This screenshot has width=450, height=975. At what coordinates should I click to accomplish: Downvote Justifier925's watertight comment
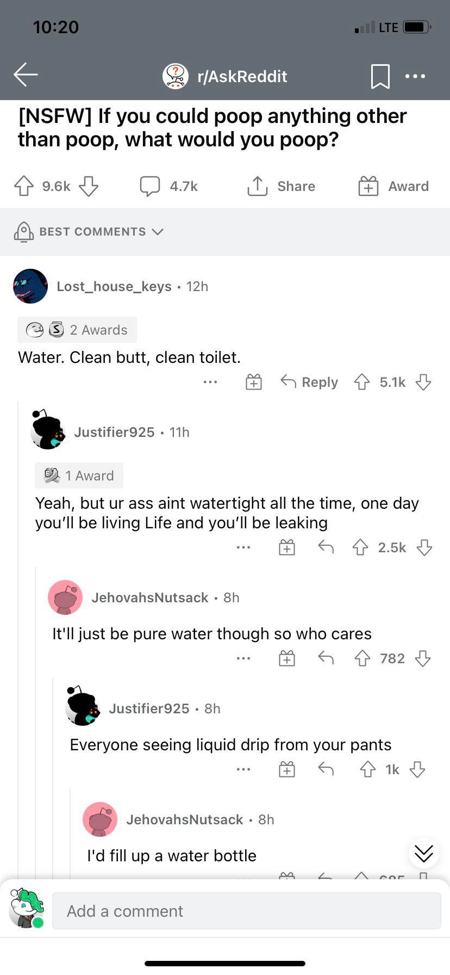point(424,547)
